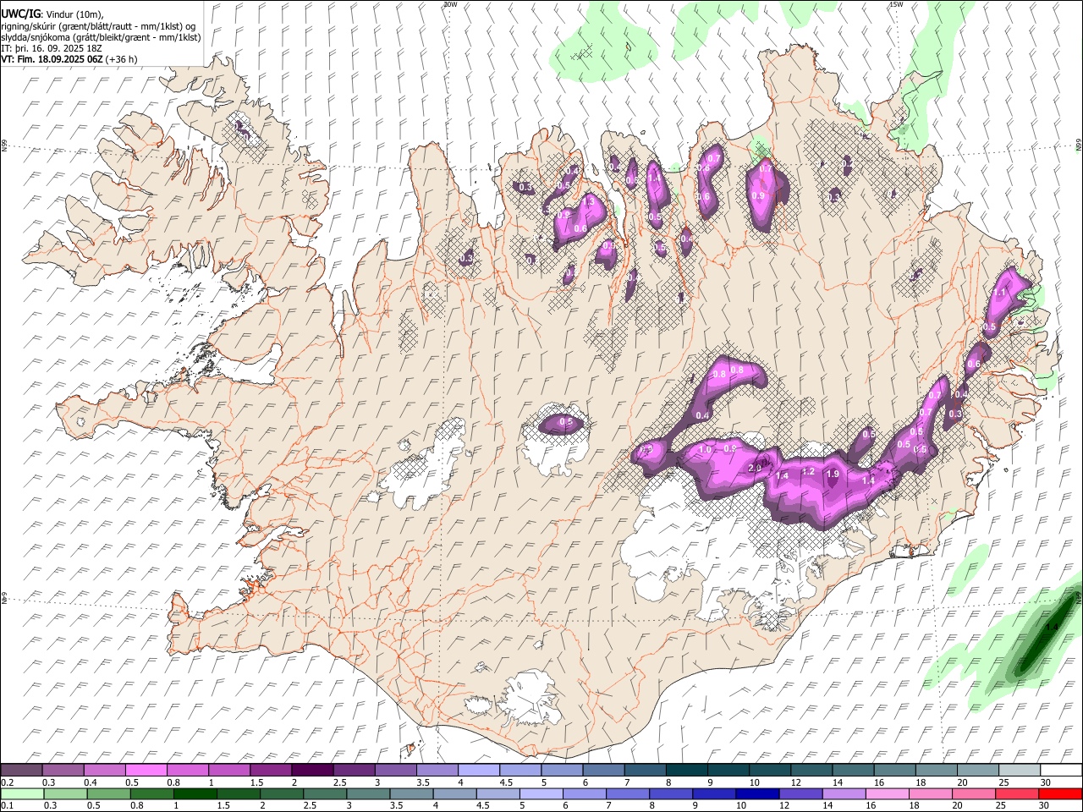This screenshot has height=812, width=1083.
Task: Click the 1.0 snowfall value on the map
Action: [x=705, y=450]
